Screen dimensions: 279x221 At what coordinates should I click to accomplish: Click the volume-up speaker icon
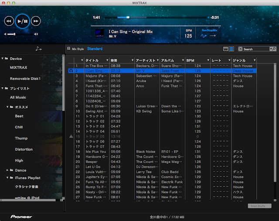coord(36,34)
